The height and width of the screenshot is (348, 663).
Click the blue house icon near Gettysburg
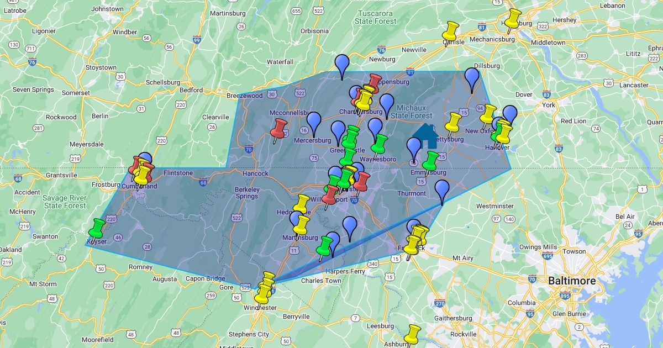tap(425, 136)
